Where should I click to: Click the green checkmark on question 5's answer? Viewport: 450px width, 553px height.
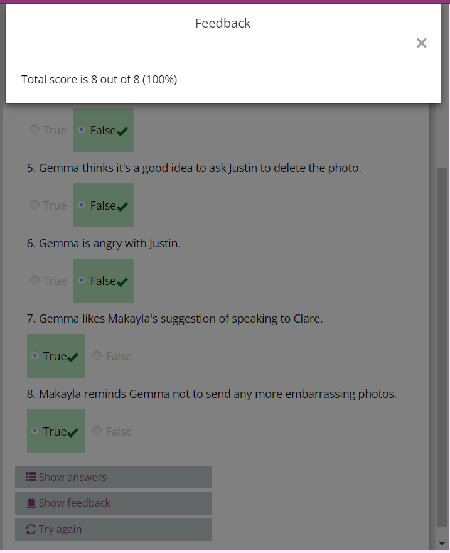[x=122, y=207]
